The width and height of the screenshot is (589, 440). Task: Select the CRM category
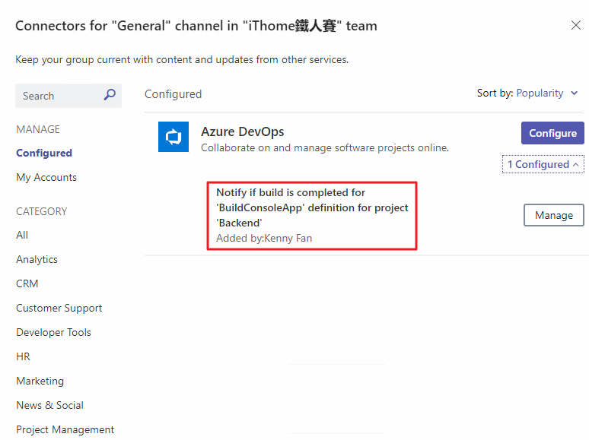coord(27,283)
